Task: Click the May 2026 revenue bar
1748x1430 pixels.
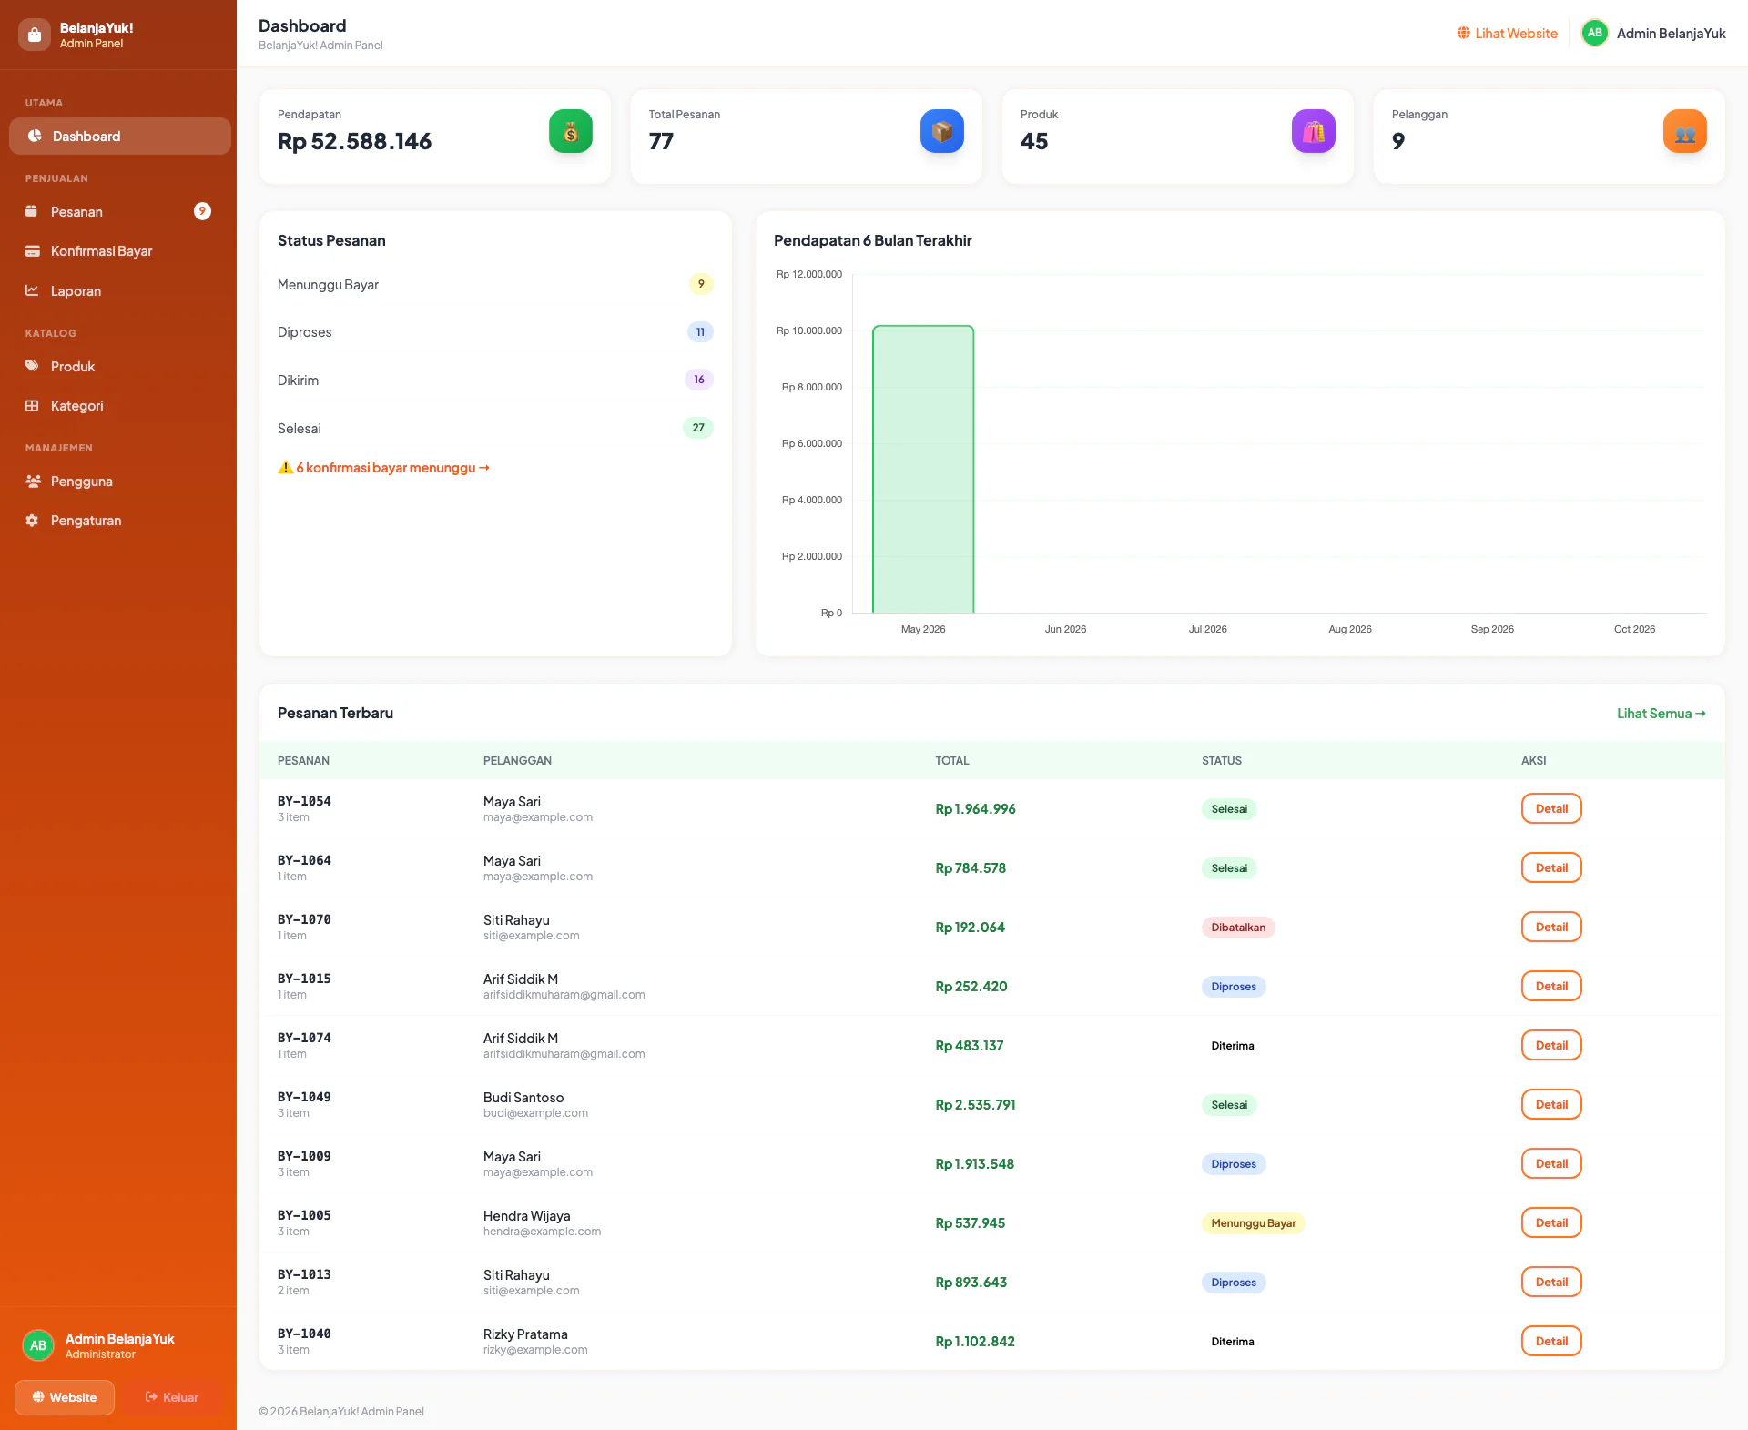Action: 923,469
